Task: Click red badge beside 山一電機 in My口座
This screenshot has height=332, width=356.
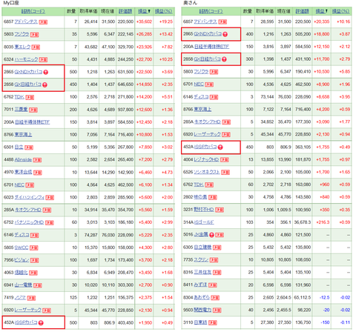Action: (x=37, y=285)
